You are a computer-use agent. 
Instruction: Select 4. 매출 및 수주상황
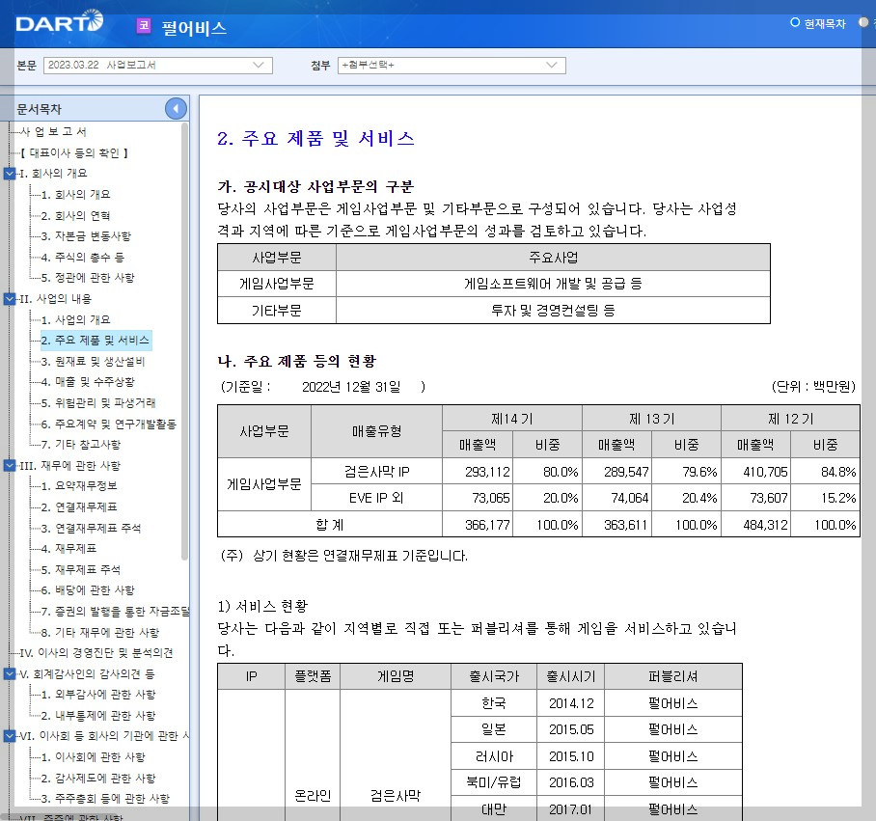point(88,382)
